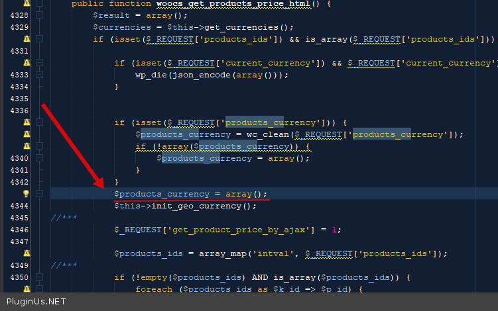The height and width of the screenshot is (311, 498).
Task: Click warning icon beside the !array condition line
Action: coord(27,146)
